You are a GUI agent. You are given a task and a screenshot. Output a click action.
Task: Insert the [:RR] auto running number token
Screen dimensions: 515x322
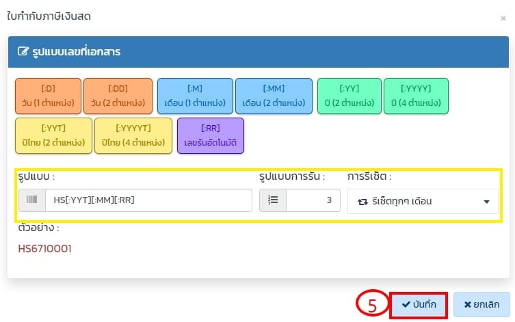pos(210,135)
